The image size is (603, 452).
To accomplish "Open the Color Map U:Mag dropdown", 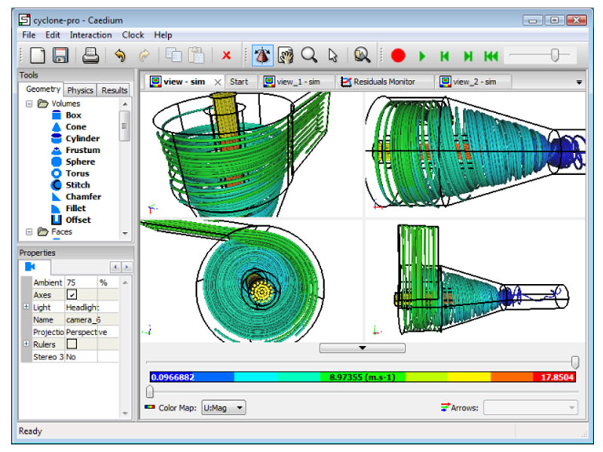I will point(224,408).
